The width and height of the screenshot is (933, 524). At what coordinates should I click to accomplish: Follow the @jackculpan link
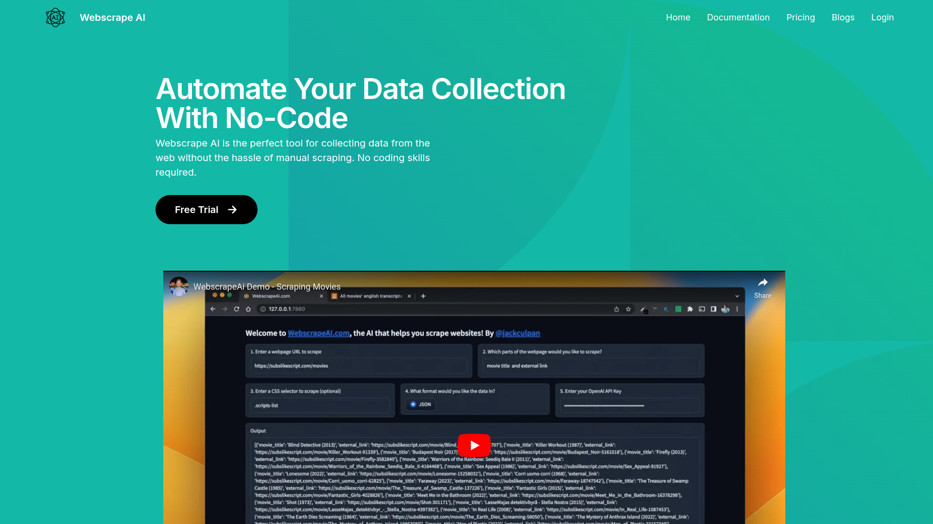[518, 333]
